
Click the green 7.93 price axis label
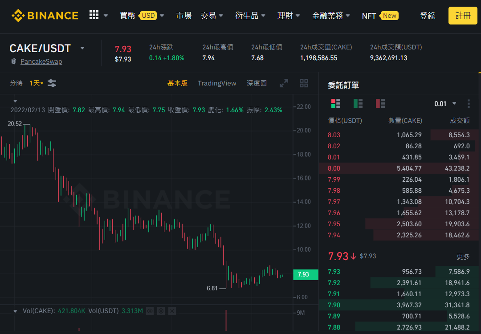(306, 274)
